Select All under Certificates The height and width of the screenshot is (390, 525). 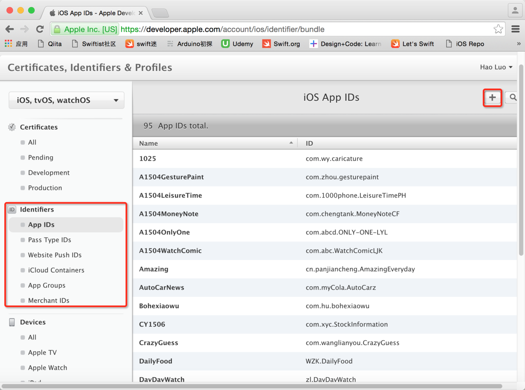32,142
